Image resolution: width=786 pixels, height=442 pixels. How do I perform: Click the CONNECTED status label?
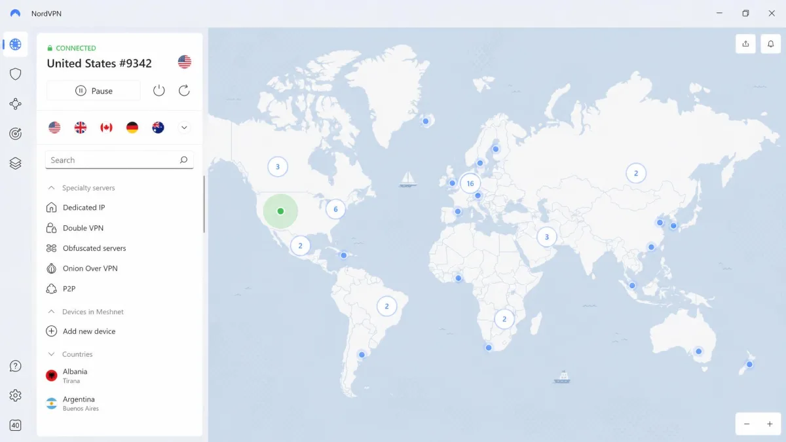76,48
